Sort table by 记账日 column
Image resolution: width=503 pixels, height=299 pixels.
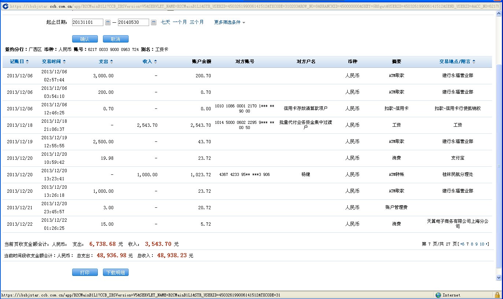pos(19,62)
